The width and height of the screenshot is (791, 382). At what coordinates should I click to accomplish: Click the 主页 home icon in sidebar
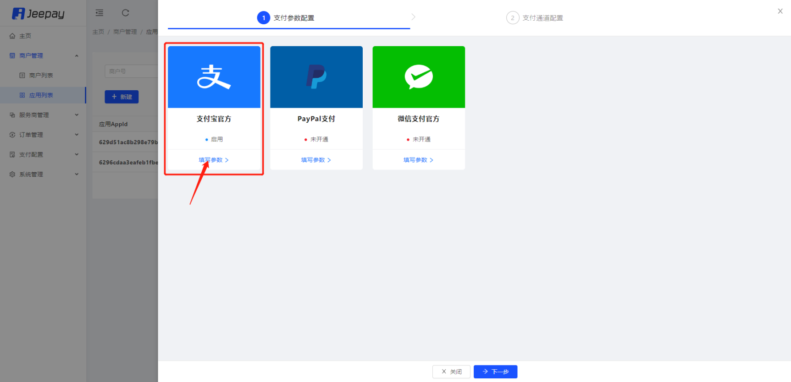coord(12,36)
